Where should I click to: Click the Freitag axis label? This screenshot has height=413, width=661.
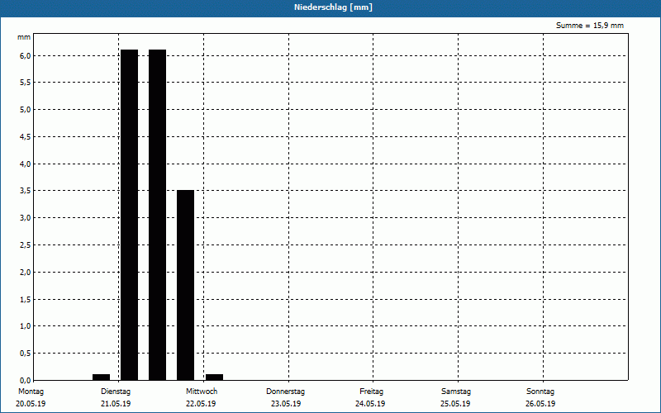(x=371, y=392)
